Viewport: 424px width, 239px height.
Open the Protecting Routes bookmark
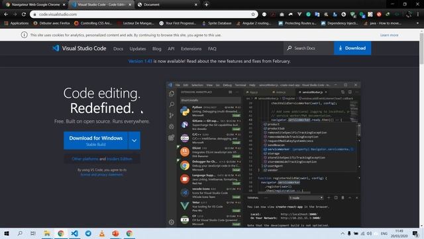(297, 23)
